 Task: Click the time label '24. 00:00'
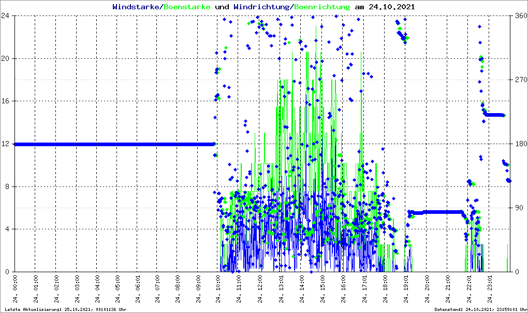[x=16, y=289]
